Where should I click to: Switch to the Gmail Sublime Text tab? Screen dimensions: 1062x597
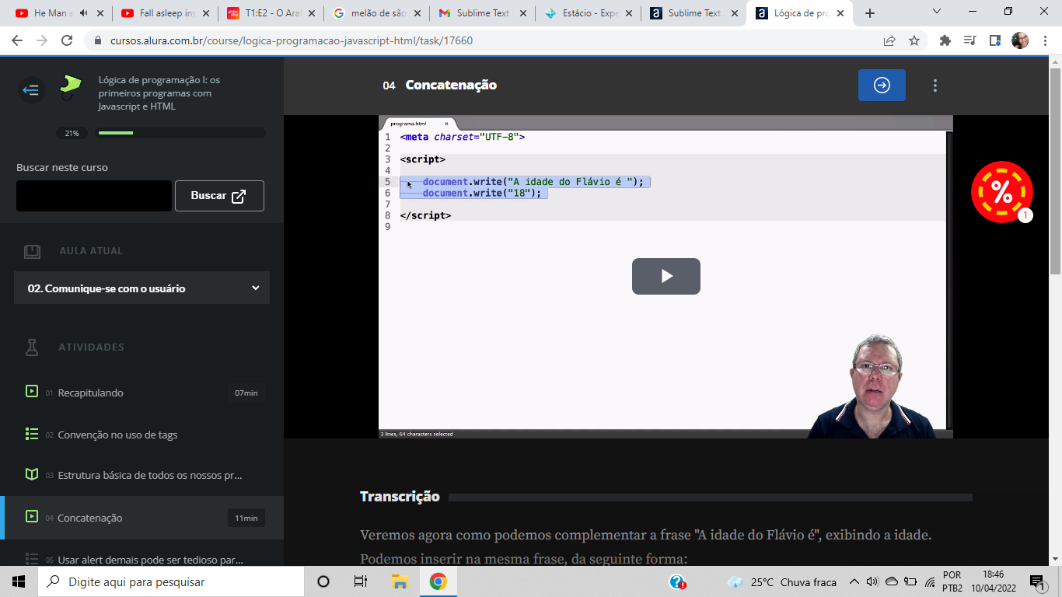tap(482, 13)
